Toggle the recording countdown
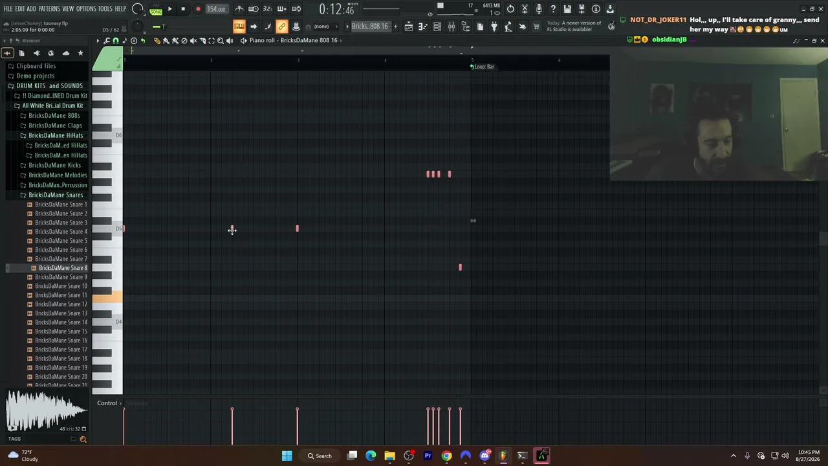828x466 pixels. 268,9
